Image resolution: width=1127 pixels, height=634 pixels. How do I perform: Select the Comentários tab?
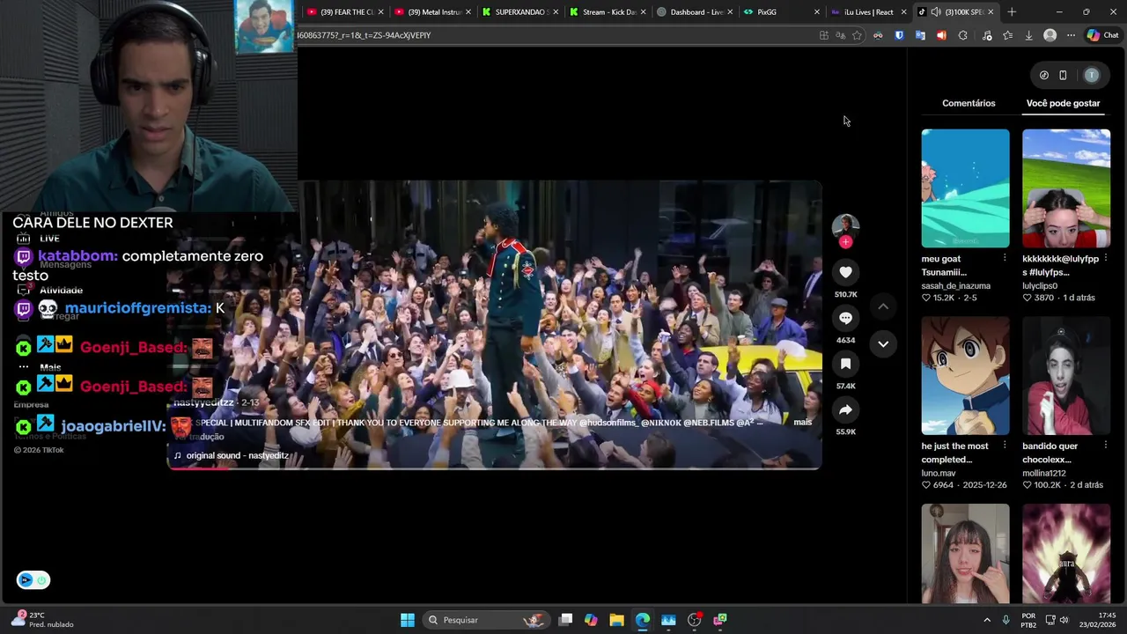(969, 103)
